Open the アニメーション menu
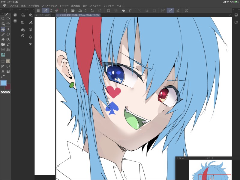240x180 pixels. [49, 6]
